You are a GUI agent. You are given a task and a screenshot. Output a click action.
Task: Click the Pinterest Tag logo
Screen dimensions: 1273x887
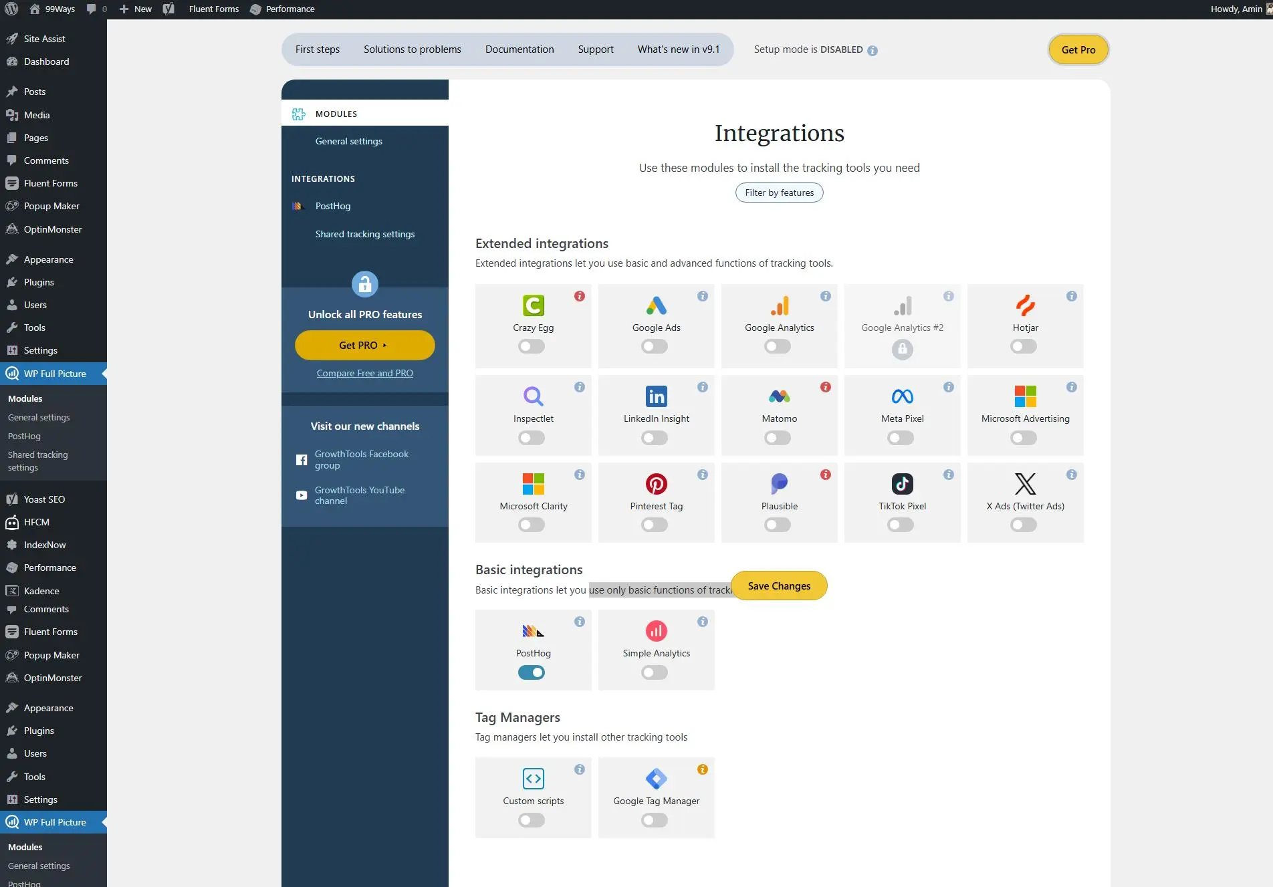point(656,484)
